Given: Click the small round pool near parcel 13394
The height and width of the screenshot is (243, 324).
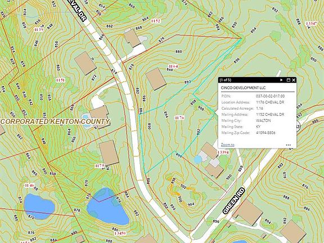Looking at the screenshot, I should point(198,159).
